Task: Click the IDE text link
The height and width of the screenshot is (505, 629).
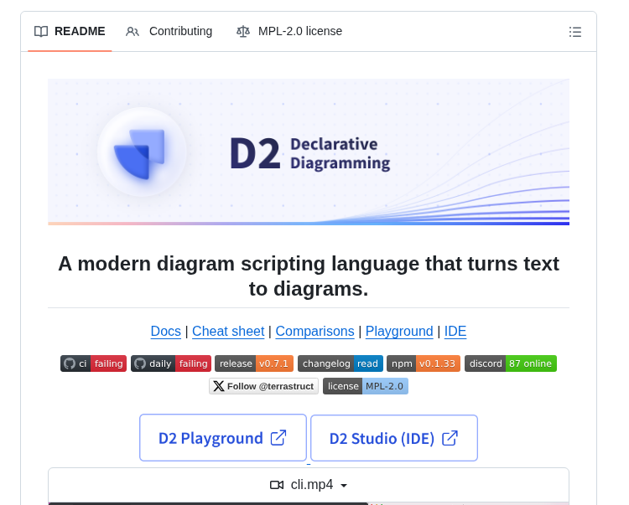Action: pyautogui.click(x=455, y=331)
